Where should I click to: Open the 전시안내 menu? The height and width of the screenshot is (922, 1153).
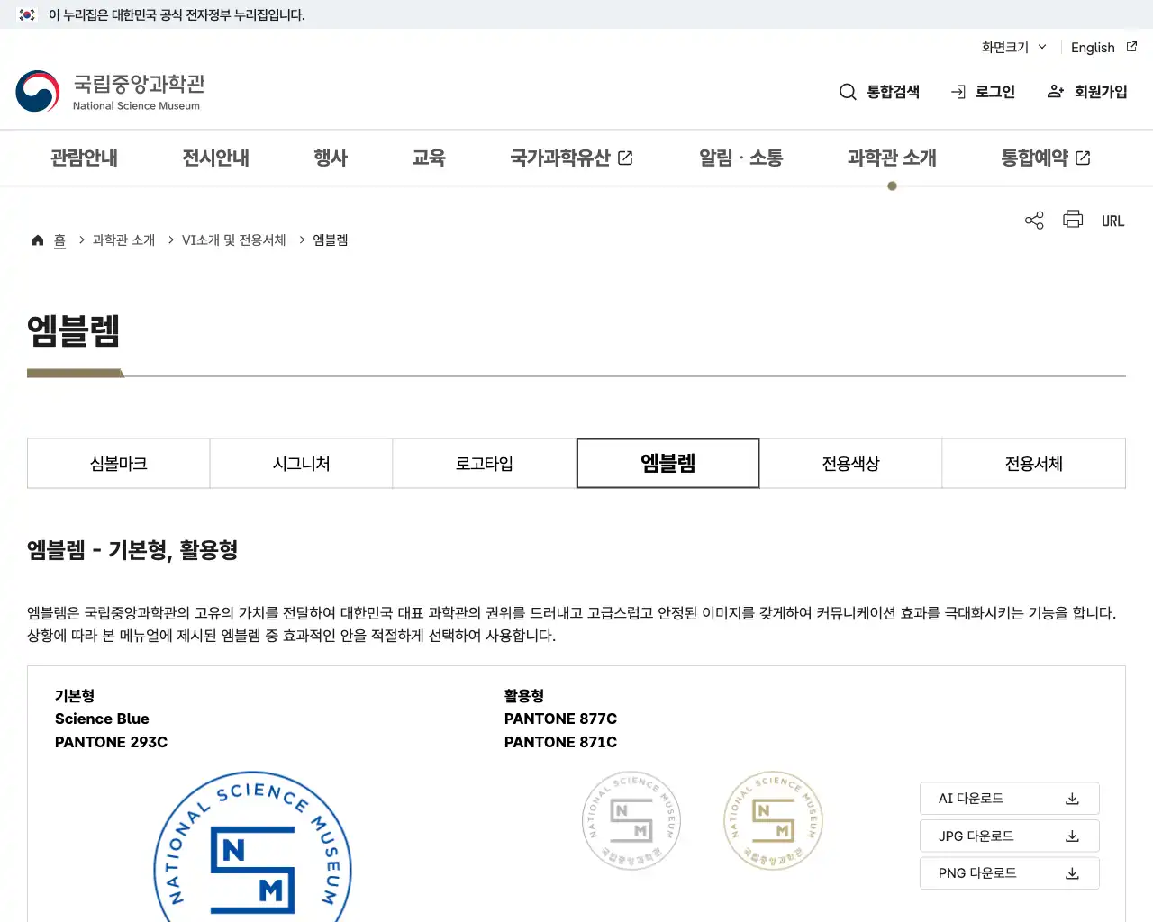click(x=214, y=158)
